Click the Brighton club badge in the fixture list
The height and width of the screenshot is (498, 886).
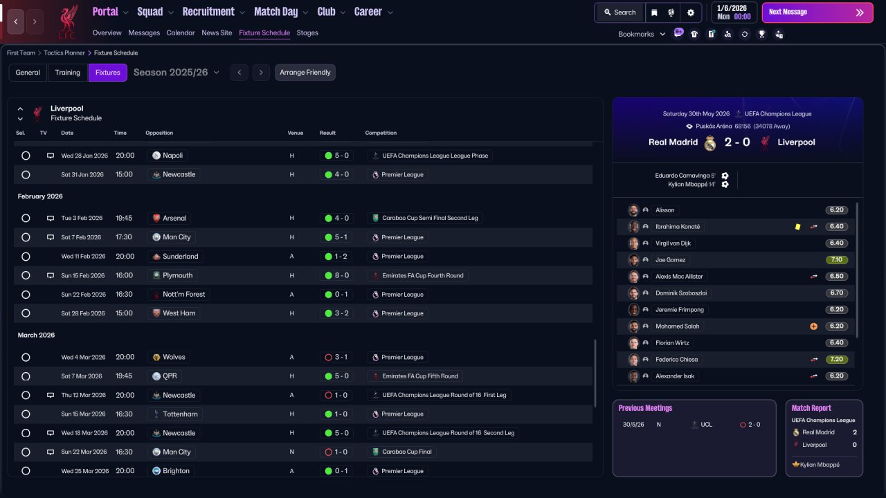click(x=156, y=471)
